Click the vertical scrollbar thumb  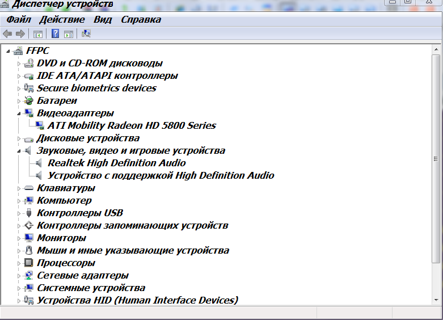[x=436, y=159]
